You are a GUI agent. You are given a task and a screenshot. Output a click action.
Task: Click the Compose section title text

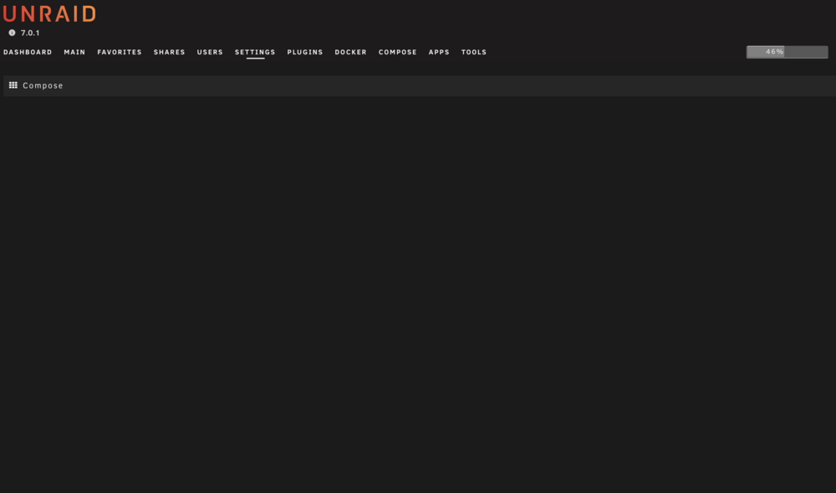pos(43,86)
